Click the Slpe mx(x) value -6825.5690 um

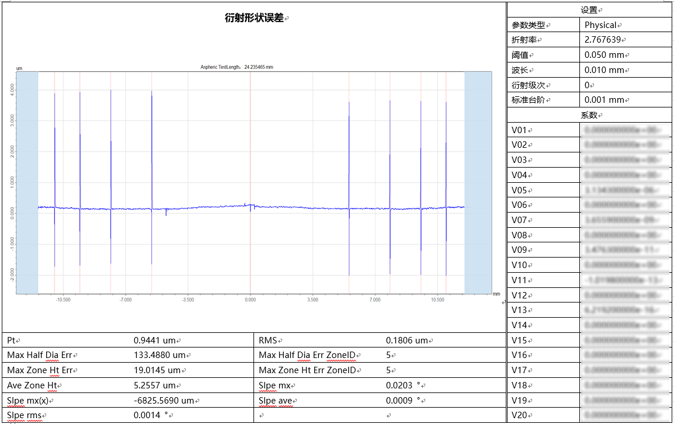(166, 401)
